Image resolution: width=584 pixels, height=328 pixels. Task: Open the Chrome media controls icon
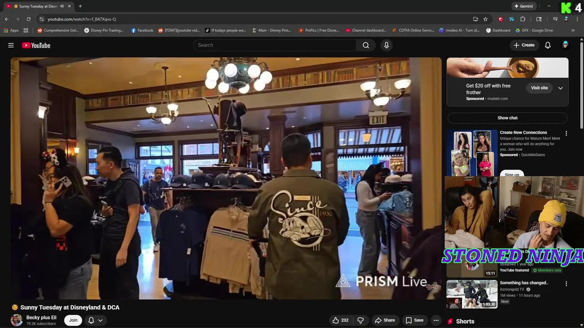pyautogui.click(x=555, y=19)
